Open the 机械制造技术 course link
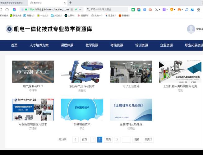The image size is (203, 155). [x=82, y=124]
